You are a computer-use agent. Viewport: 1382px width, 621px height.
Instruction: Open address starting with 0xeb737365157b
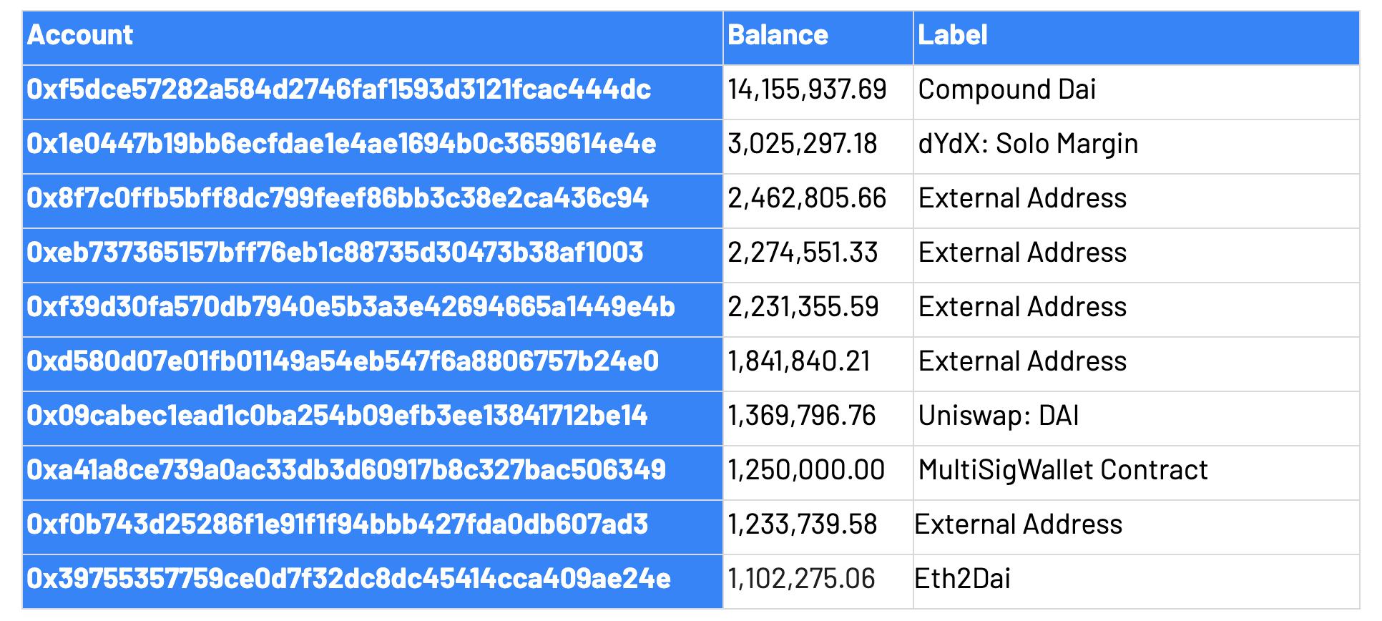tap(335, 253)
